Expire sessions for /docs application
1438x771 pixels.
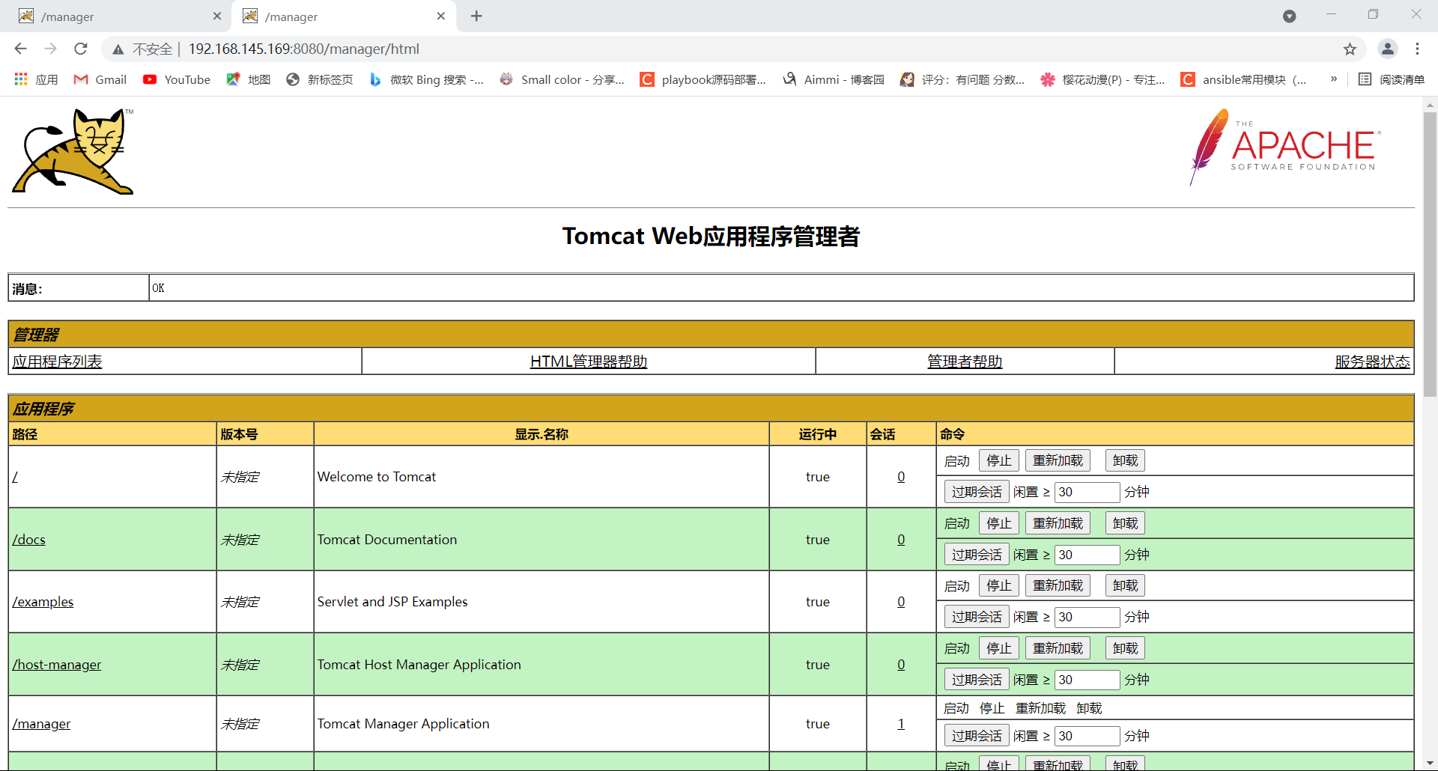pyautogui.click(x=977, y=555)
